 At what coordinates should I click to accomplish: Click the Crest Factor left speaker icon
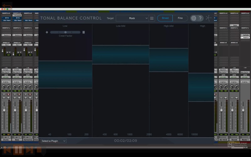[47, 32]
